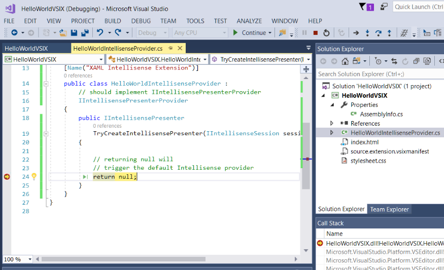Click the lightbulb quick actions on line 24
444x270 pixels.
[x=34, y=176]
